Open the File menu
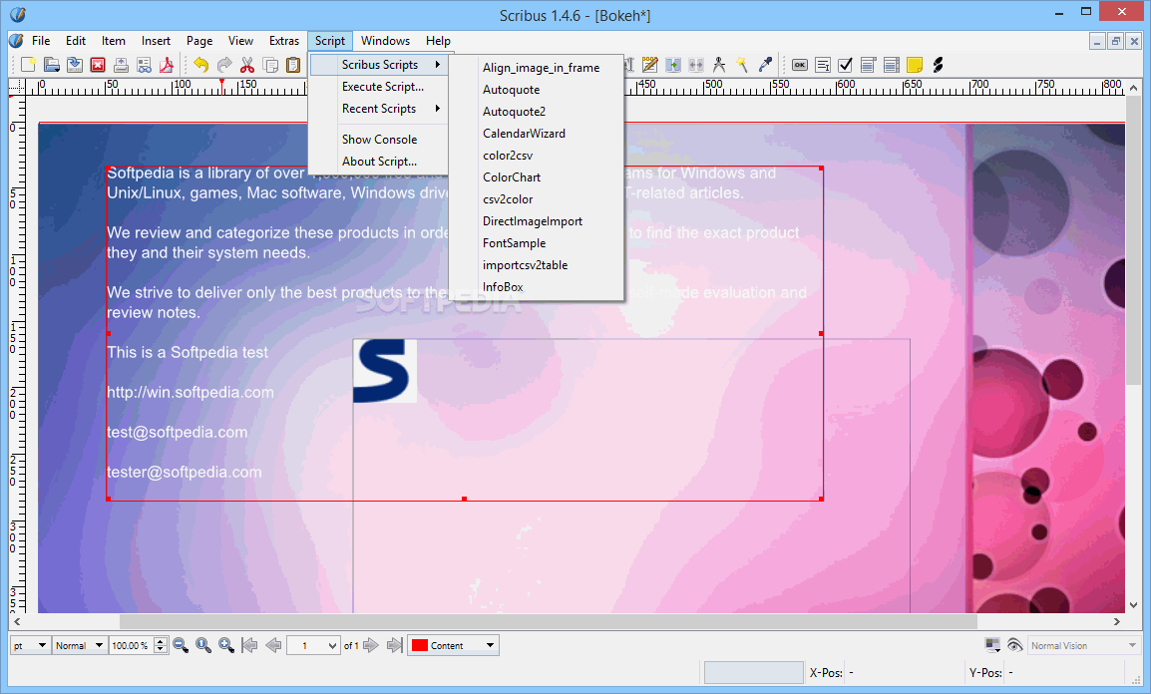The image size is (1151, 694). pyautogui.click(x=41, y=41)
